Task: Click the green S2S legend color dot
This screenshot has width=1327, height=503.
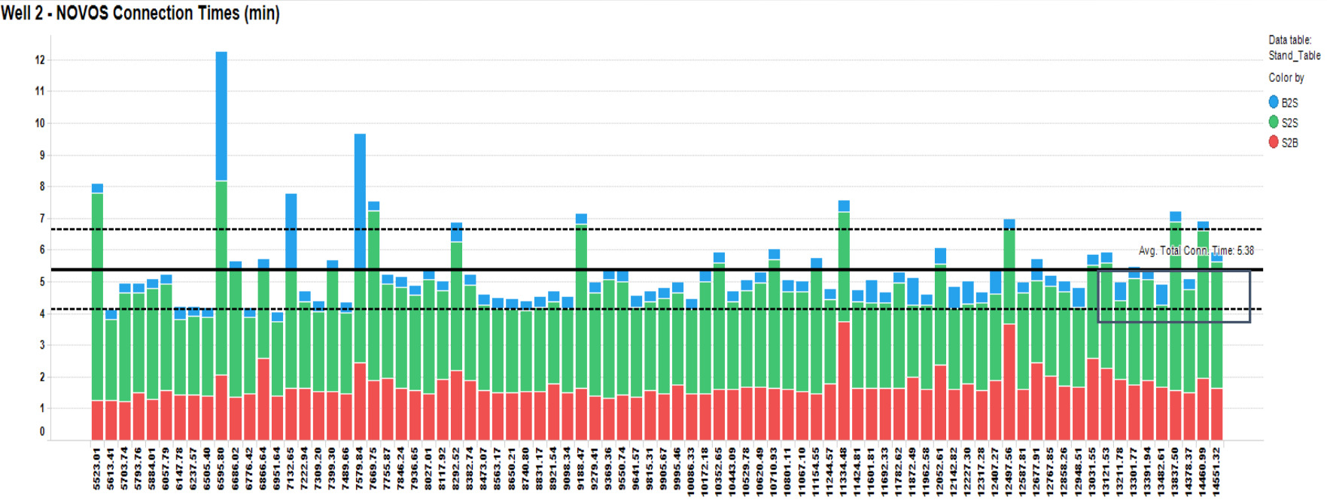Action: tap(1274, 122)
